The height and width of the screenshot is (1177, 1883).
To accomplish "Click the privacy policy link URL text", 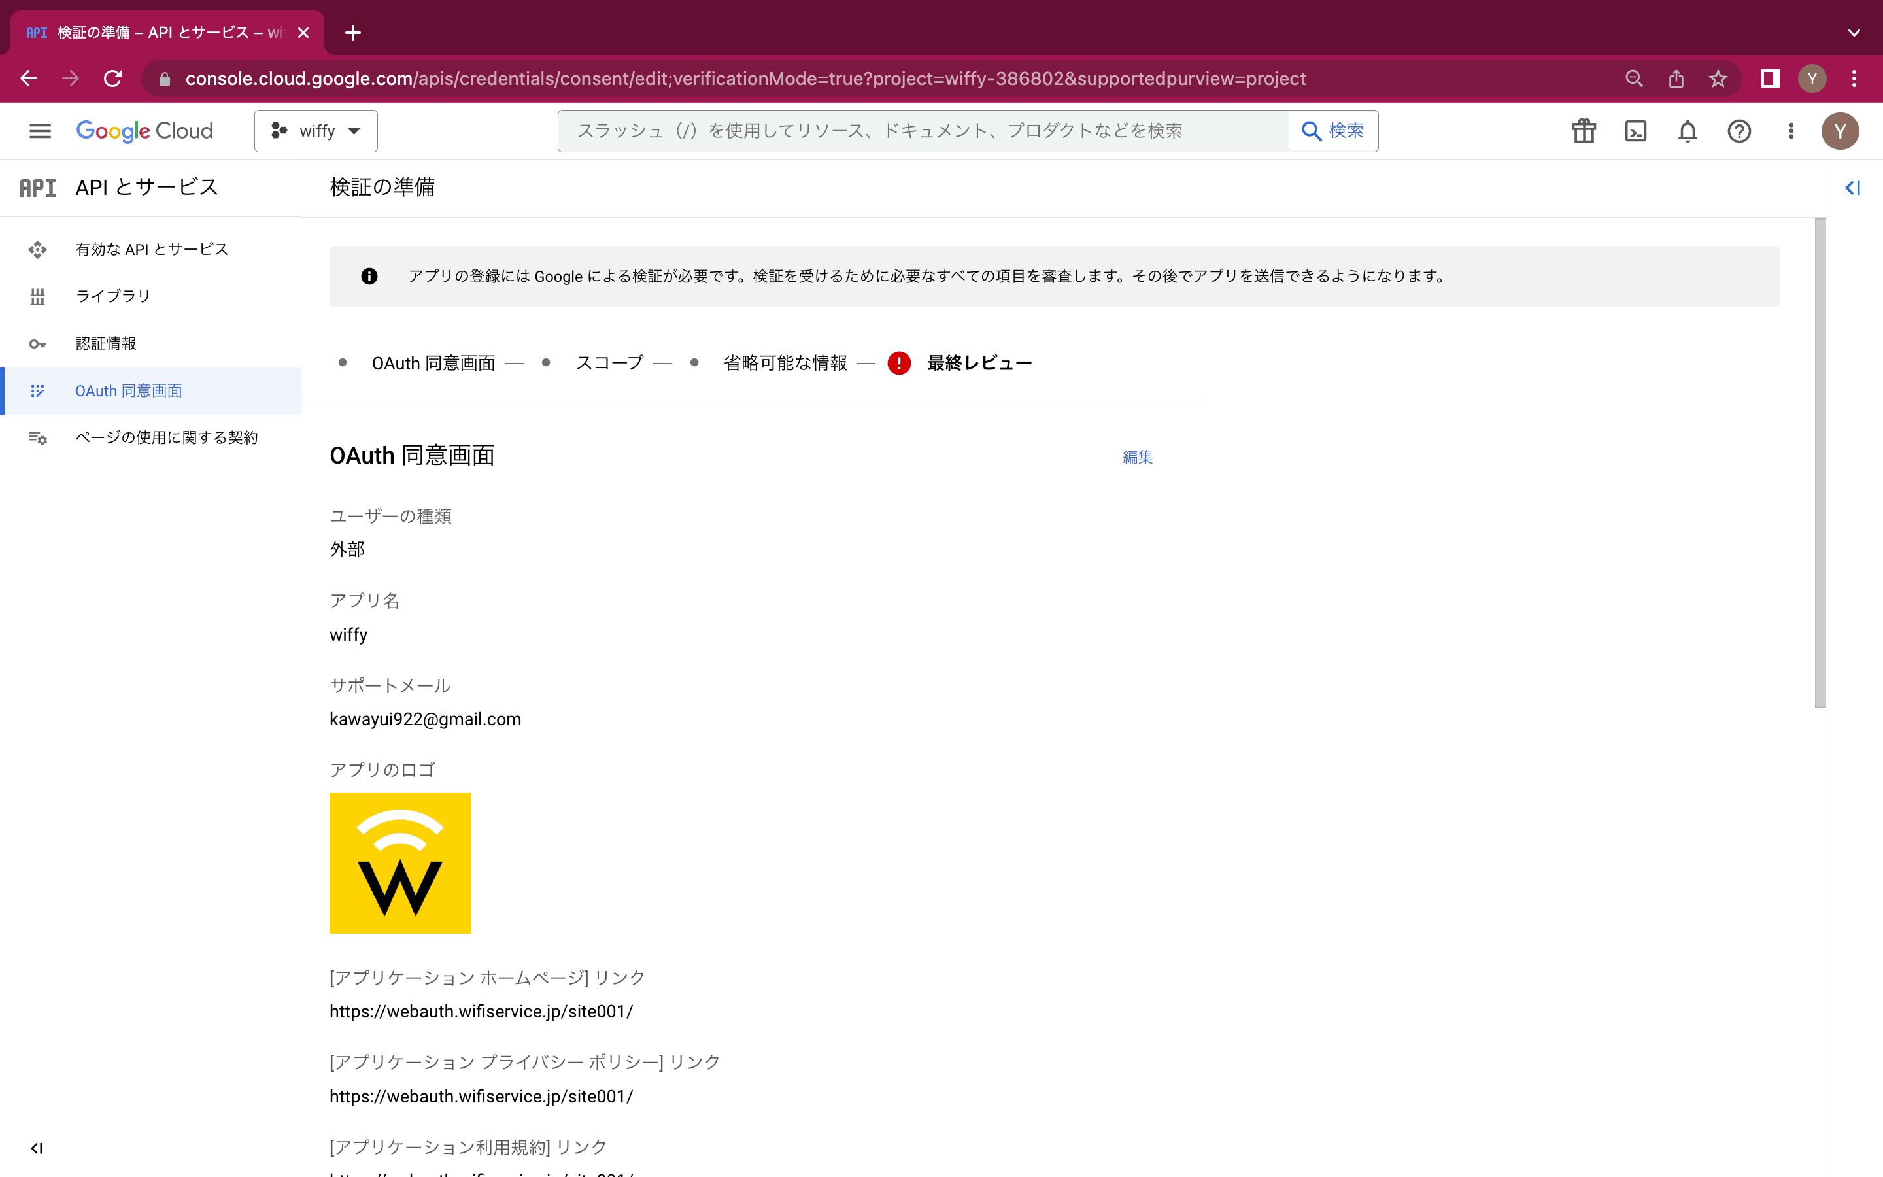I will tap(481, 1096).
